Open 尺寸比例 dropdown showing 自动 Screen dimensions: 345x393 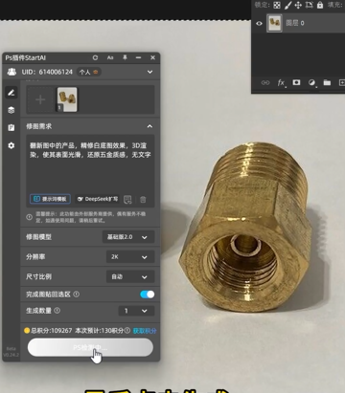[x=130, y=276]
